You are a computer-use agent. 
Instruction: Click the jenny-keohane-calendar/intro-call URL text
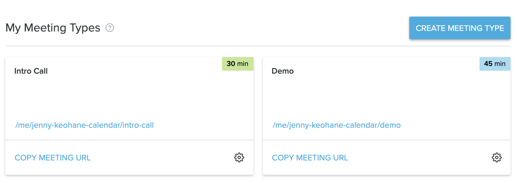click(84, 125)
